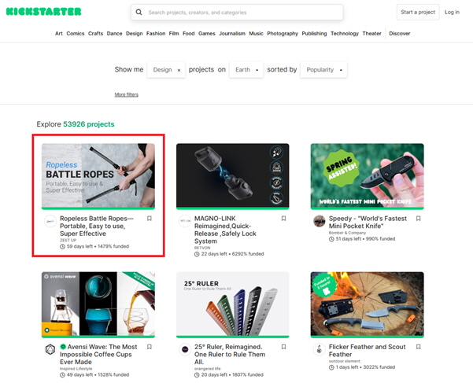This screenshot has width=473, height=383.
Task: Click the Flicker Feather knives thumbnail
Action: [x=367, y=304]
